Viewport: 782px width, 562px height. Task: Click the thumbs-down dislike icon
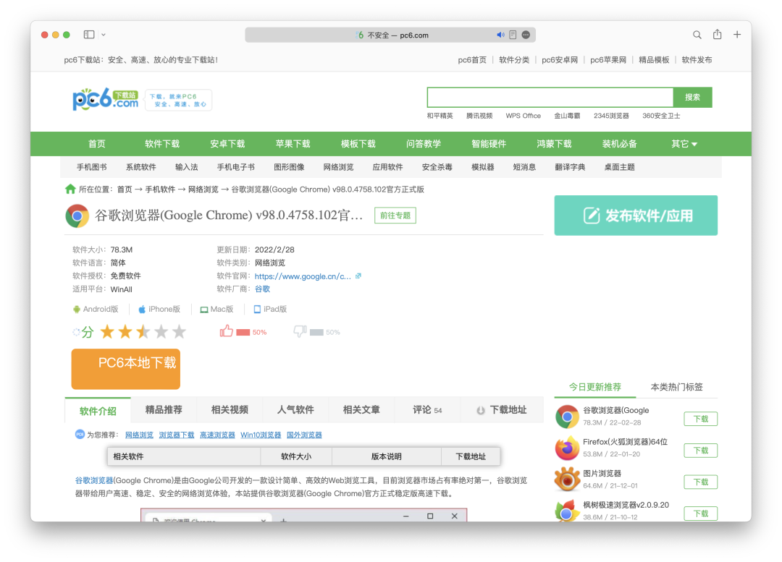point(300,331)
